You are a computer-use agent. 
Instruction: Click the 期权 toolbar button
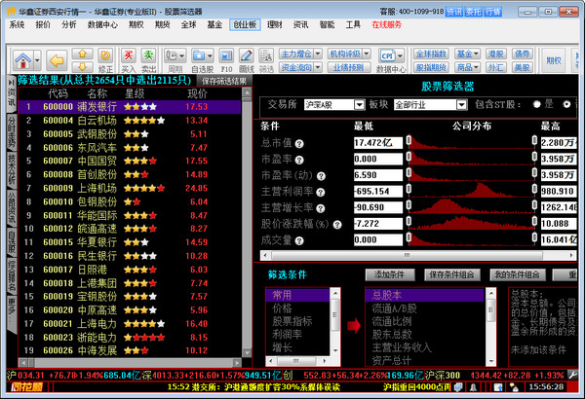tap(553, 60)
